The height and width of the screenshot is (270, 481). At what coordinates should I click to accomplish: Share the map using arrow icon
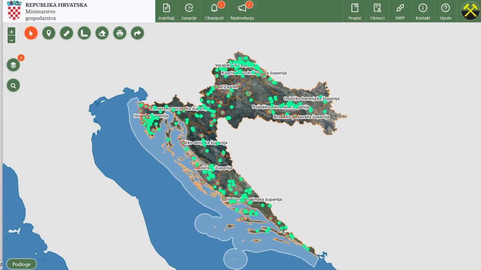138,33
